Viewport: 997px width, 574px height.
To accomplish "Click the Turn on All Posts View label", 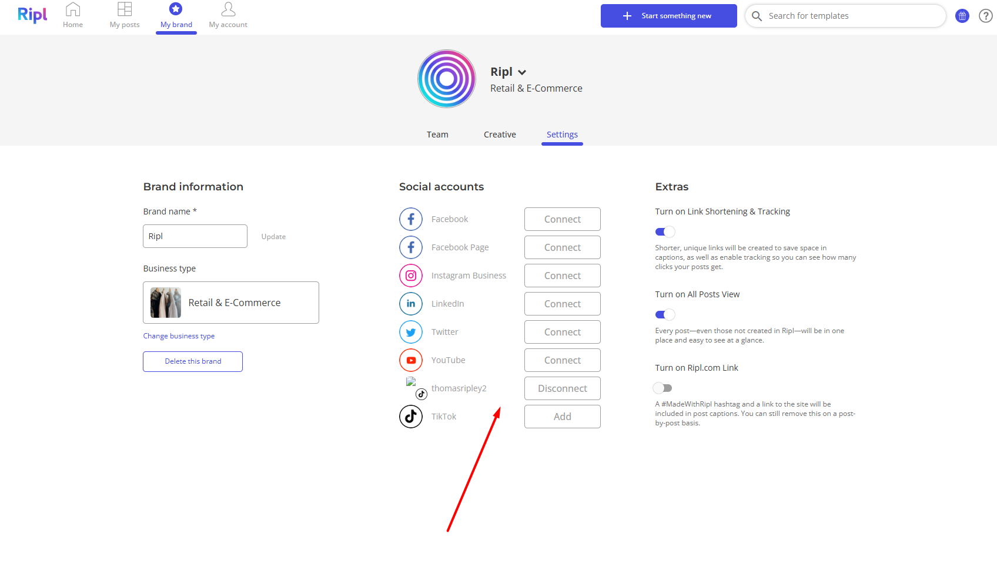I will pyautogui.click(x=697, y=294).
